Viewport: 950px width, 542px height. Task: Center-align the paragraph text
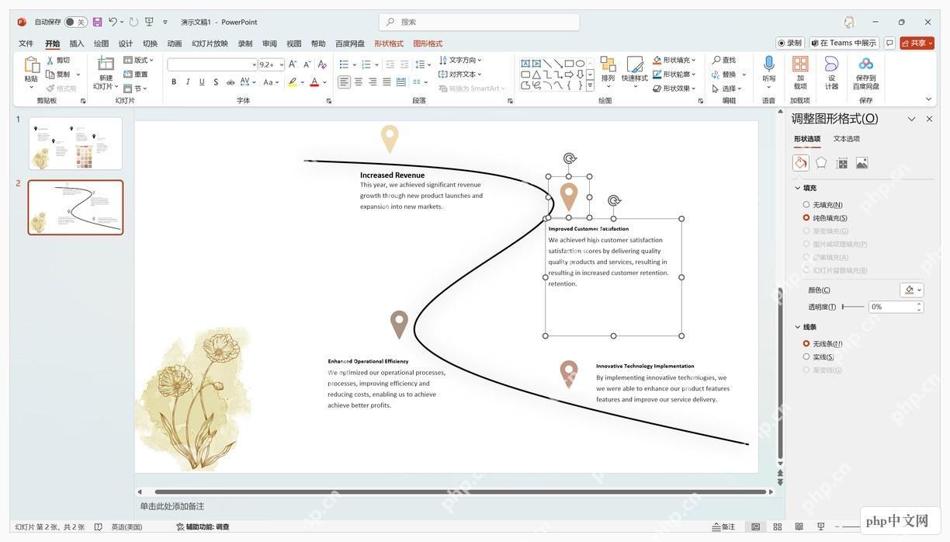359,82
